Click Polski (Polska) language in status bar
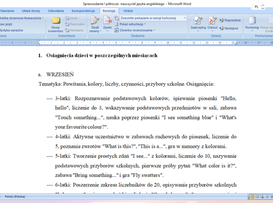Image resolution: width=273 pixels, height=203 pixels. 15,196
